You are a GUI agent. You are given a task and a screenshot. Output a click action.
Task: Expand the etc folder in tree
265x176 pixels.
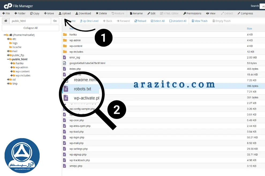(x=8, y=39)
